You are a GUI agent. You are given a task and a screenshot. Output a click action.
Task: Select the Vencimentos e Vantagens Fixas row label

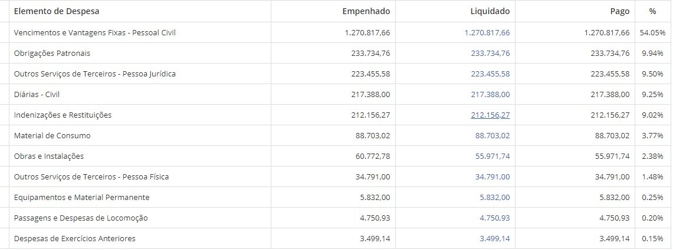[95, 33]
